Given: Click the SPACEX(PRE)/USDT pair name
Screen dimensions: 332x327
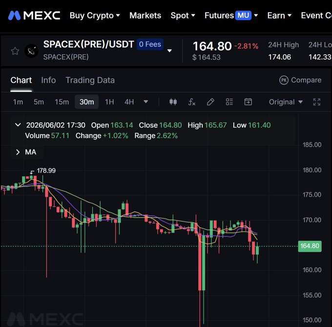Looking at the screenshot, I should 88,45.
